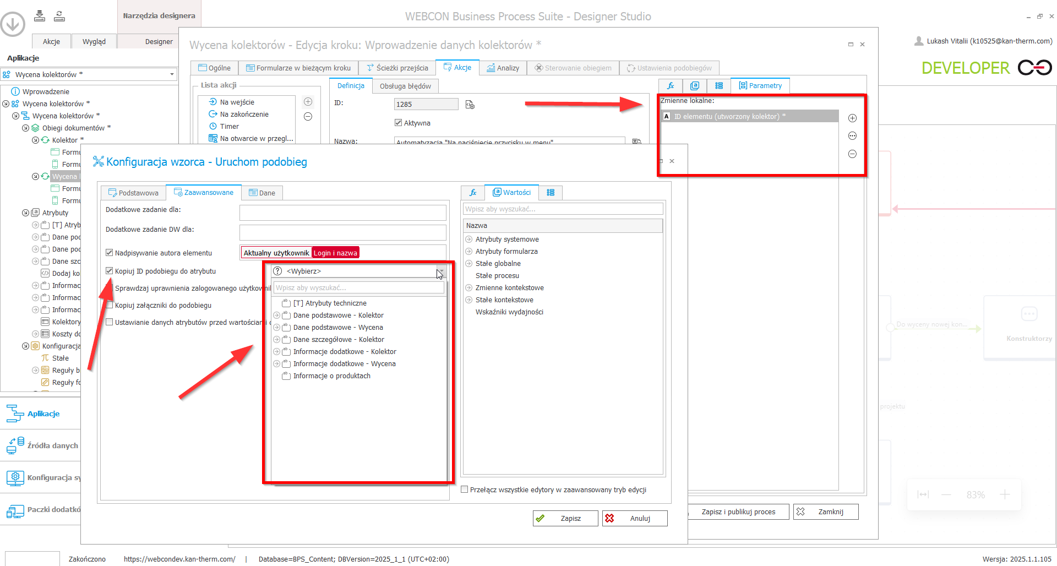Select the Timer action entry
This screenshot has height=566, width=1057.
[x=230, y=126]
